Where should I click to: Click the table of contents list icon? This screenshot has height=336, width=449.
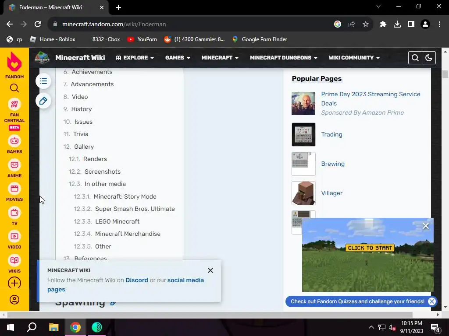(43, 81)
